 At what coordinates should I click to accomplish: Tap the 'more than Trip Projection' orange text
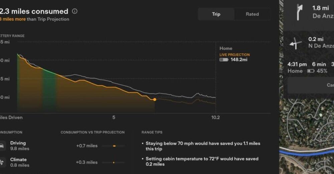pyautogui.click(x=13, y=19)
